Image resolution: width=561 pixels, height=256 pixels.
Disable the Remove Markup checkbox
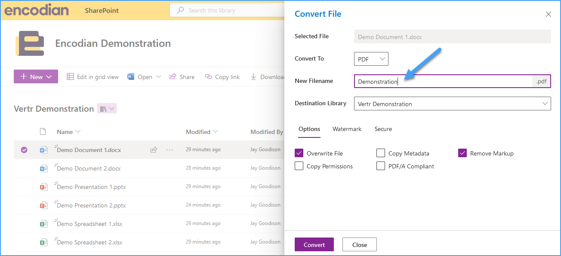(462, 153)
